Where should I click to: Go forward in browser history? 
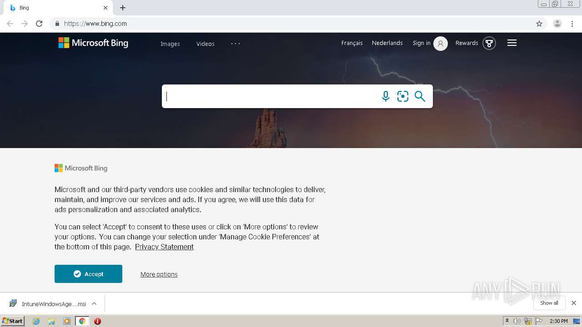click(x=25, y=24)
